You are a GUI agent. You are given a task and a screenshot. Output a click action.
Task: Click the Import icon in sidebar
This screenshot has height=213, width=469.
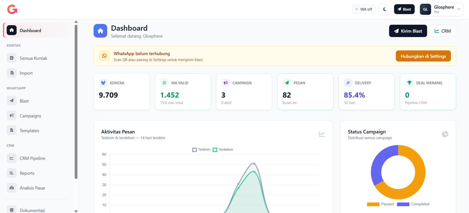pos(11,73)
